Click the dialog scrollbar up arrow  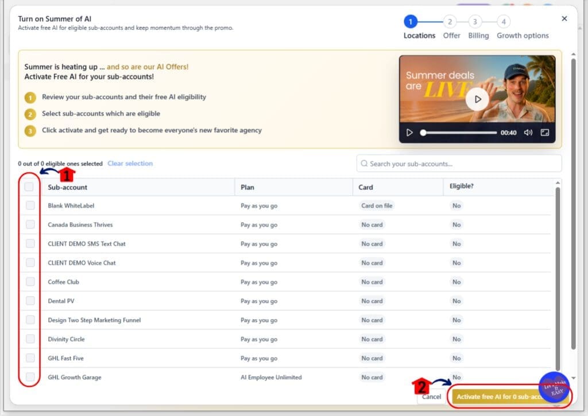tap(574, 55)
